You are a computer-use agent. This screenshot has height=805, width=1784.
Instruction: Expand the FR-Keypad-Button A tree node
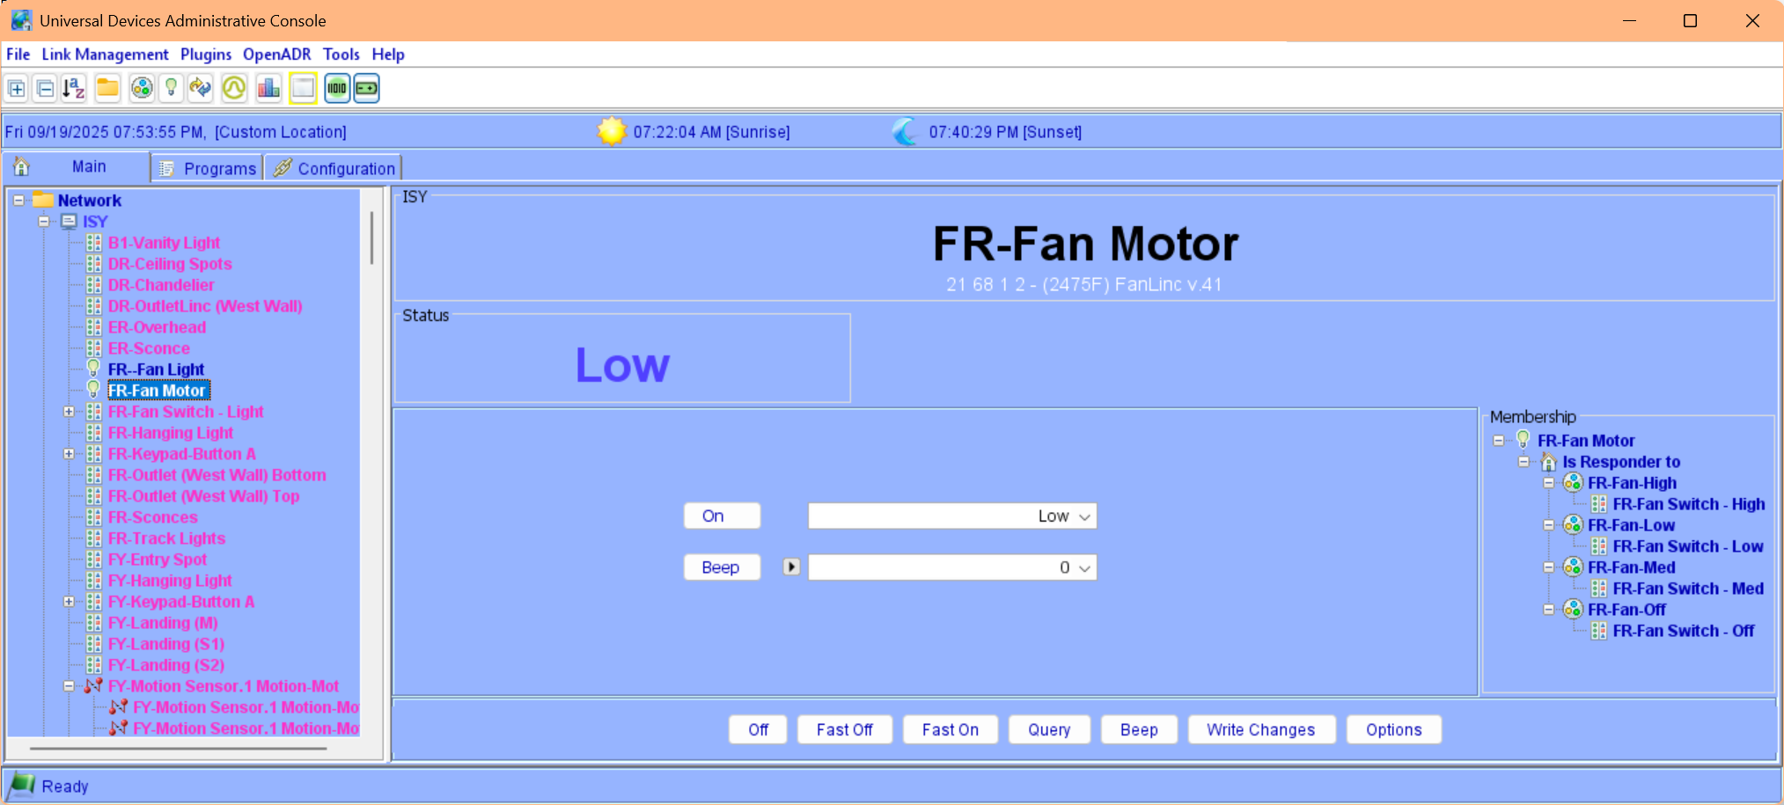point(69,454)
